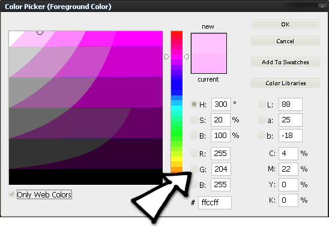Screen dimensions: 329x228
Task: Click the K black percentage field
Action: tap(288, 200)
